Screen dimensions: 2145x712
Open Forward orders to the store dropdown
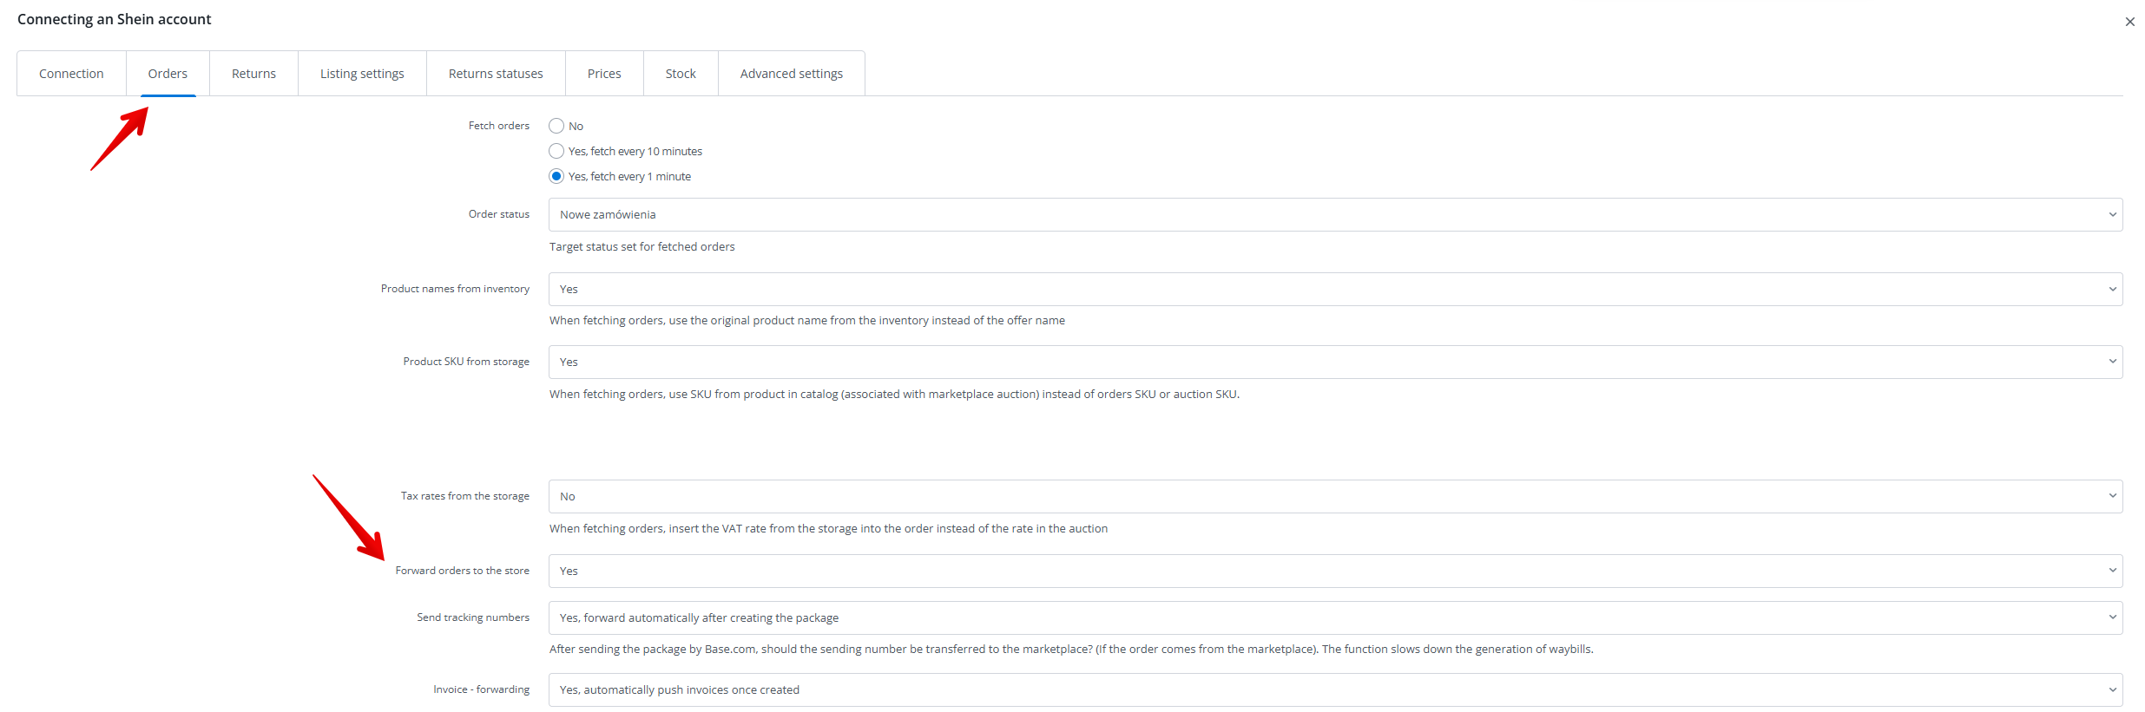(1334, 572)
